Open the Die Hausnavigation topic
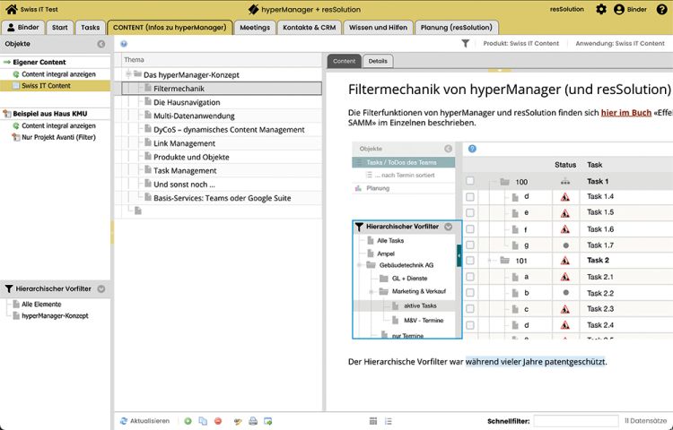673x430 pixels. tap(187, 102)
